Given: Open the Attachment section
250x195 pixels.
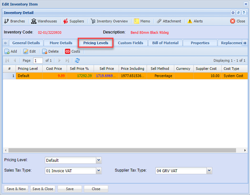Looking at the screenshot, I should [169, 21].
